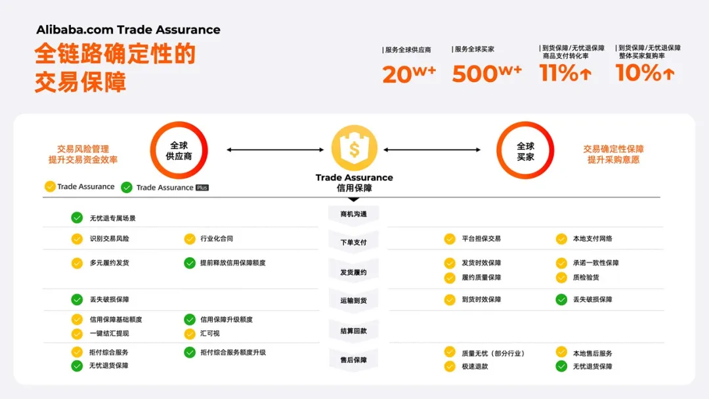Select the yellow check beside 本地售后服务
This screenshot has height=399, width=709.
pyautogui.click(x=561, y=352)
